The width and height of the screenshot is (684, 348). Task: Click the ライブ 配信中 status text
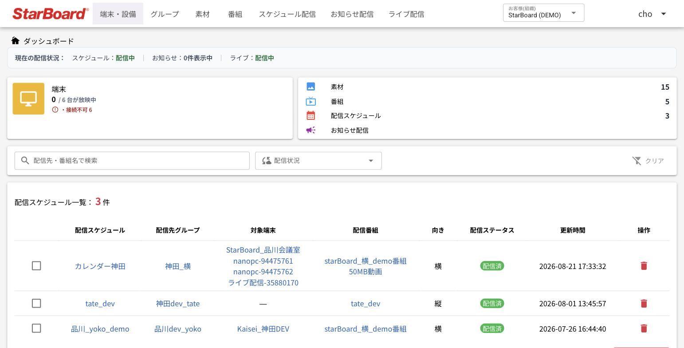point(252,58)
